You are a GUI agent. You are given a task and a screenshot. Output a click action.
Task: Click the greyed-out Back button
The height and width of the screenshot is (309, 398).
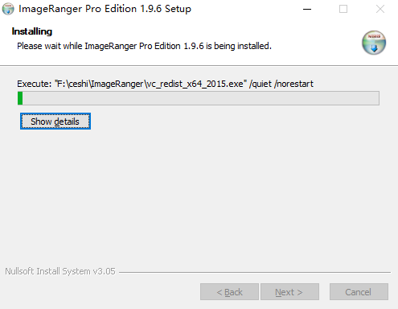click(229, 292)
